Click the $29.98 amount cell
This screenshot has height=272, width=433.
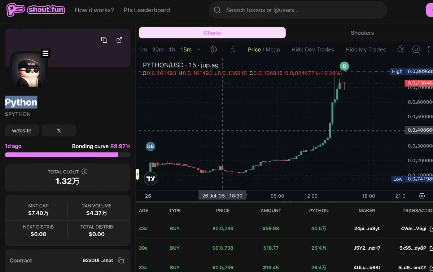click(x=271, y=228)
